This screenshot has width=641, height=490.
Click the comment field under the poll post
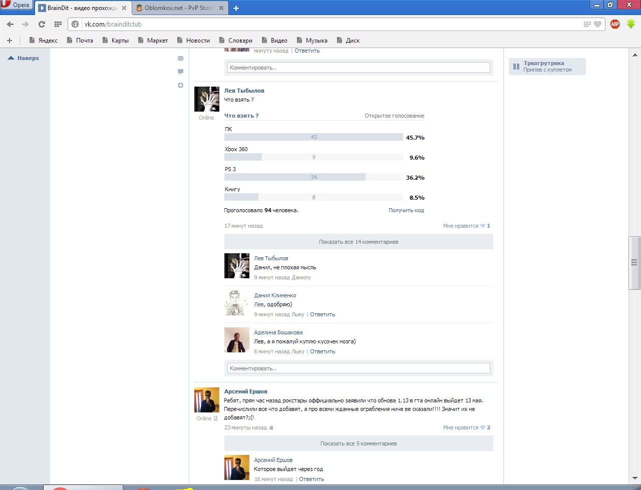click(359, 368)
